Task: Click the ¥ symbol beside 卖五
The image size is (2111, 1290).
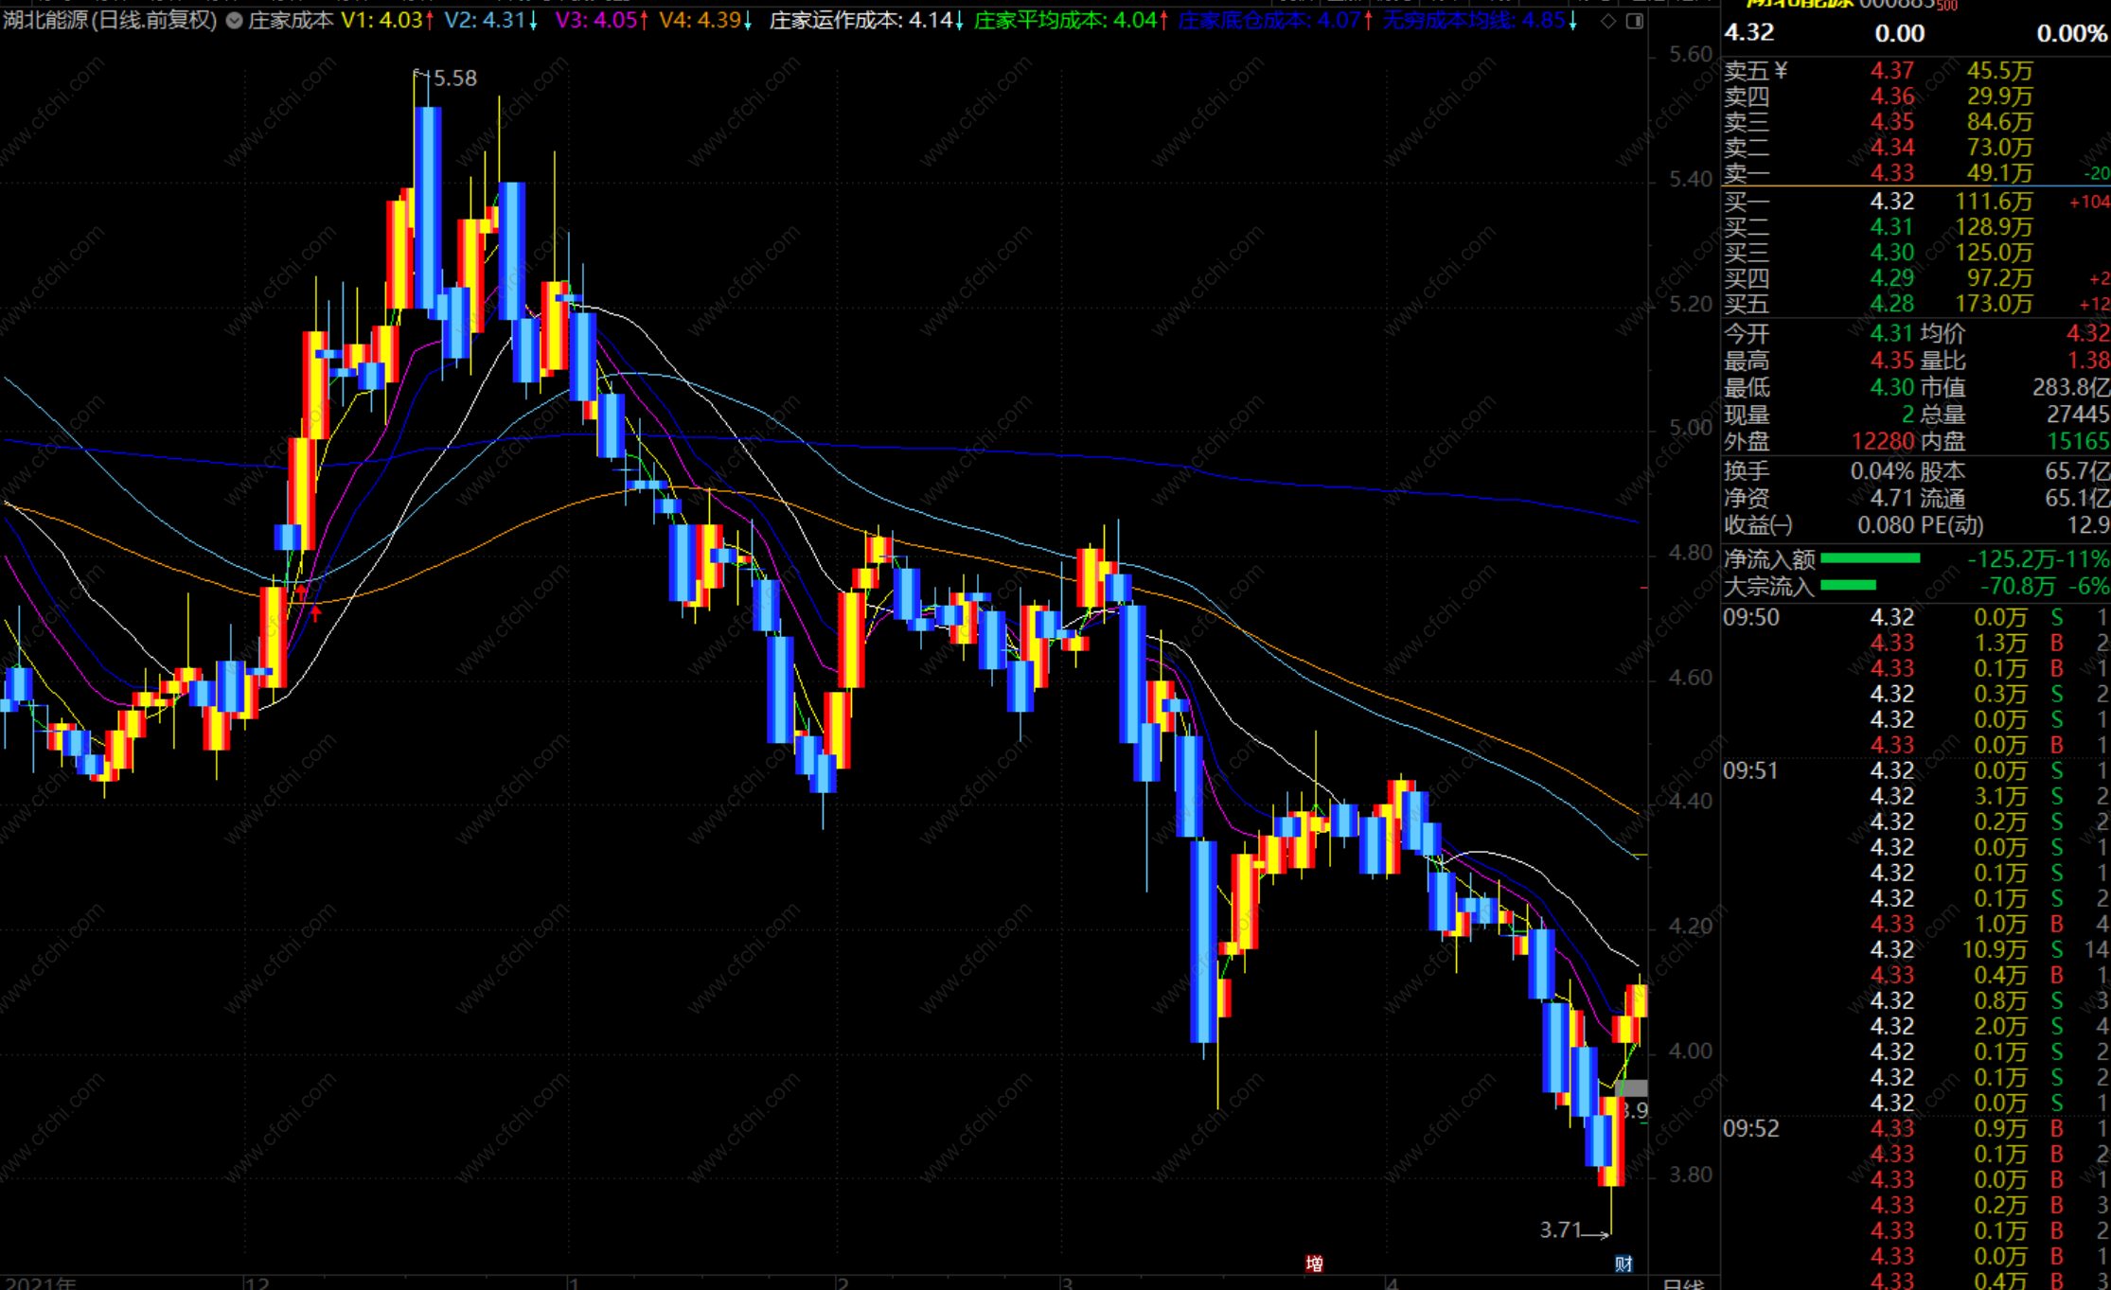Action: 1782,71
